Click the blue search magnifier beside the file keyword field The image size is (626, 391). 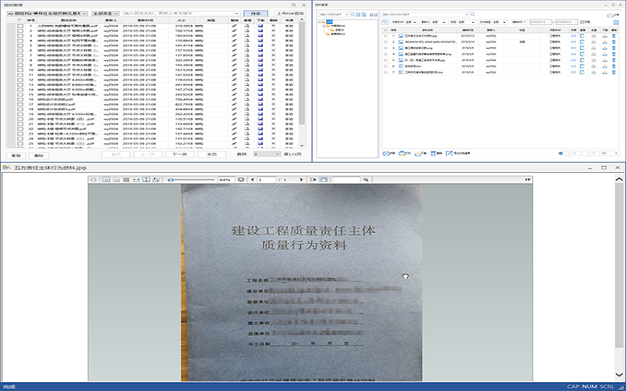point(473,14)
